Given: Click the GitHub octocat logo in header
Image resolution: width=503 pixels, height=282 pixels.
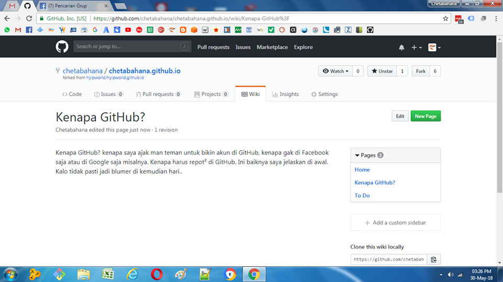Looking at the screenshot, I should (62, 46).
